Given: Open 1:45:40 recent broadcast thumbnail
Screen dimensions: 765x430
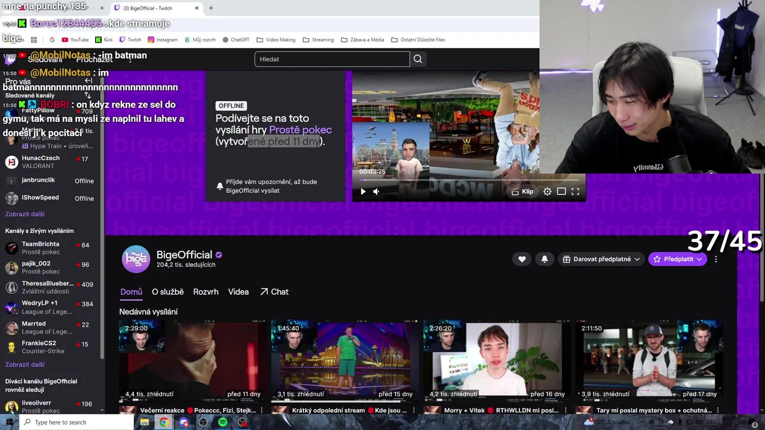Looking at the screenshot, I should (345, 362).
